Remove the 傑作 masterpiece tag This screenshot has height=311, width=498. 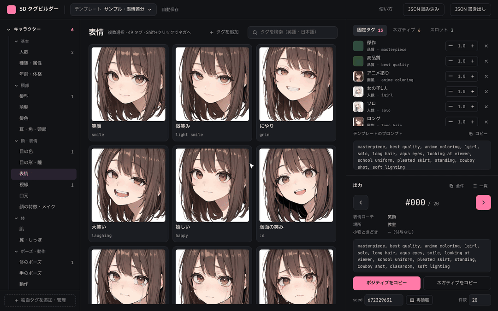pyautogui.click(x=486, y=46)
